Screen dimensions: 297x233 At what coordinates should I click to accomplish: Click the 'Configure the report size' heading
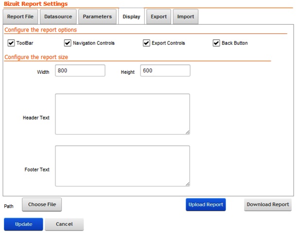click(36, 57)
